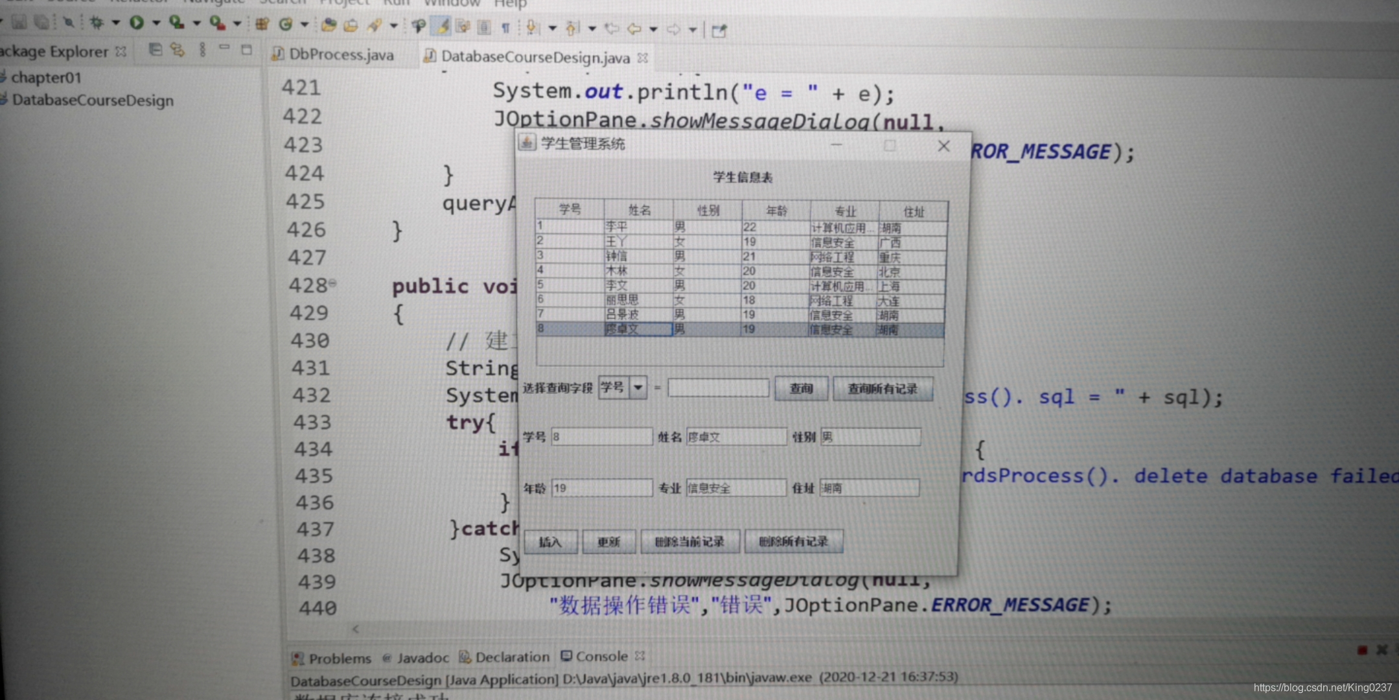The image size is (1399, 700).
Task: Open the Next Annotation dropdown arrow
Action: tap(552, 28)
